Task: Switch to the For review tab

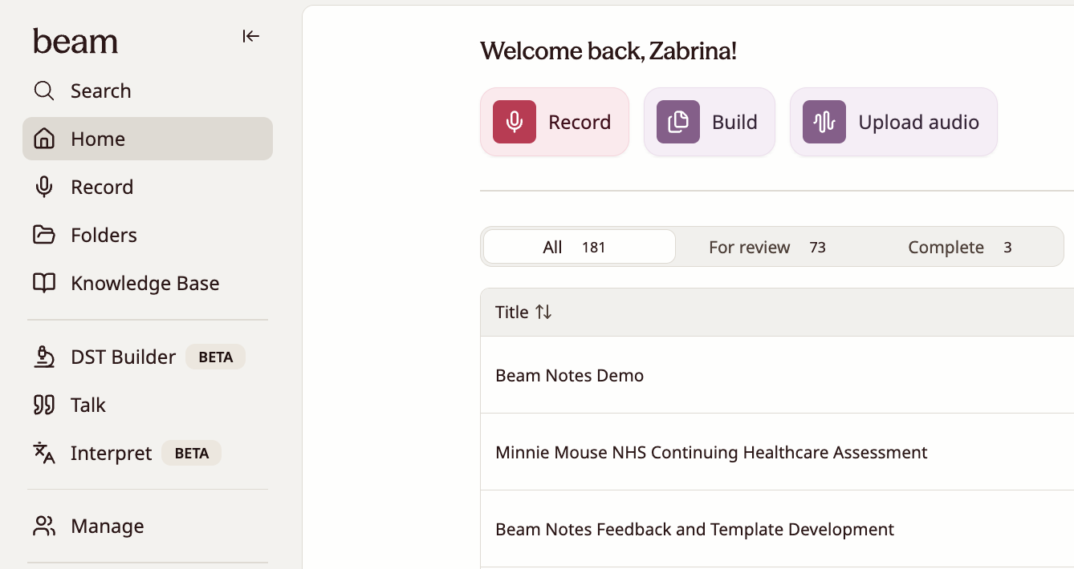Action: point(767,247)
